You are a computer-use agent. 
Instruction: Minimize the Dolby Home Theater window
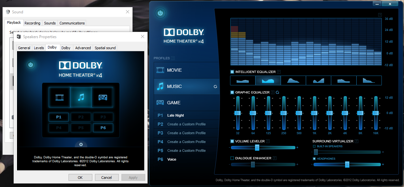click(x=377, y=4)
